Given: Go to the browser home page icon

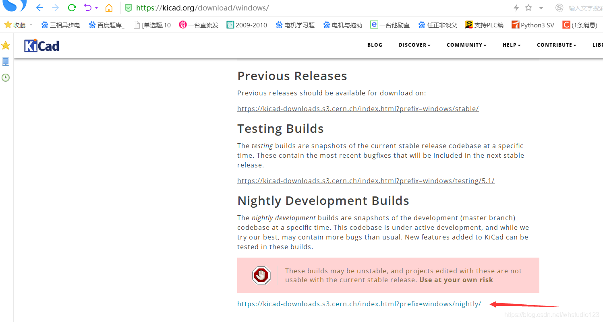Looking at the screenshot, I should pos(109,8).
